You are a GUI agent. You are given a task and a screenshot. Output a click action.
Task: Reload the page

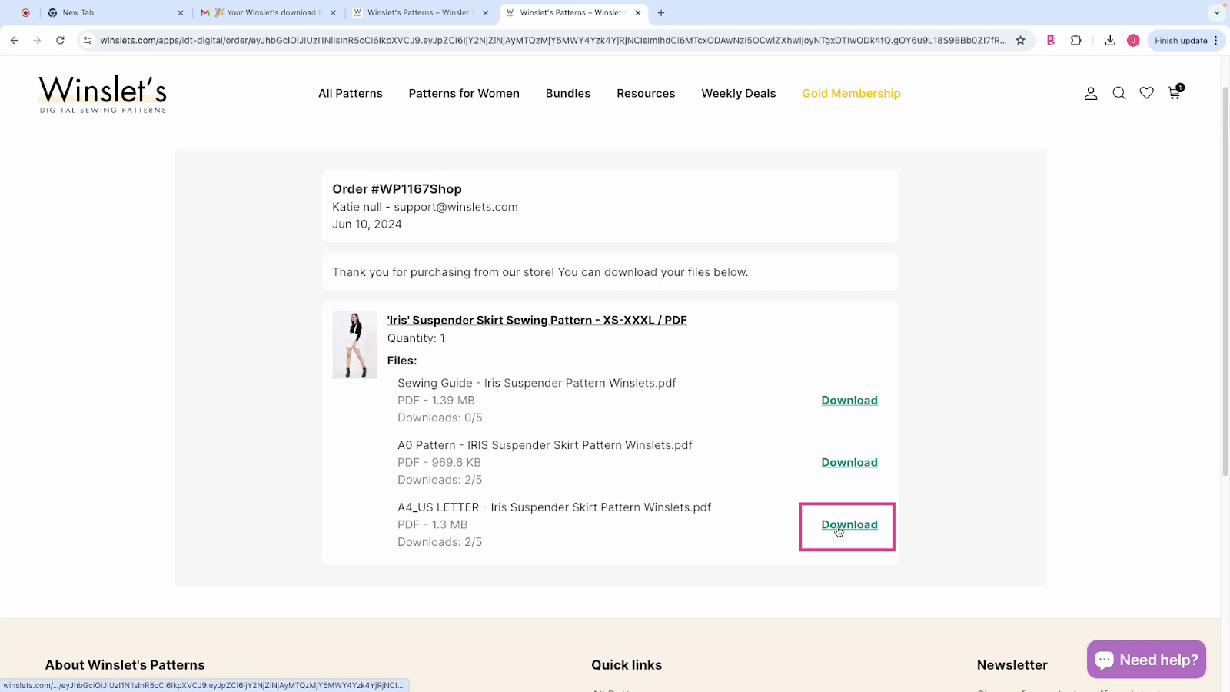60,41
